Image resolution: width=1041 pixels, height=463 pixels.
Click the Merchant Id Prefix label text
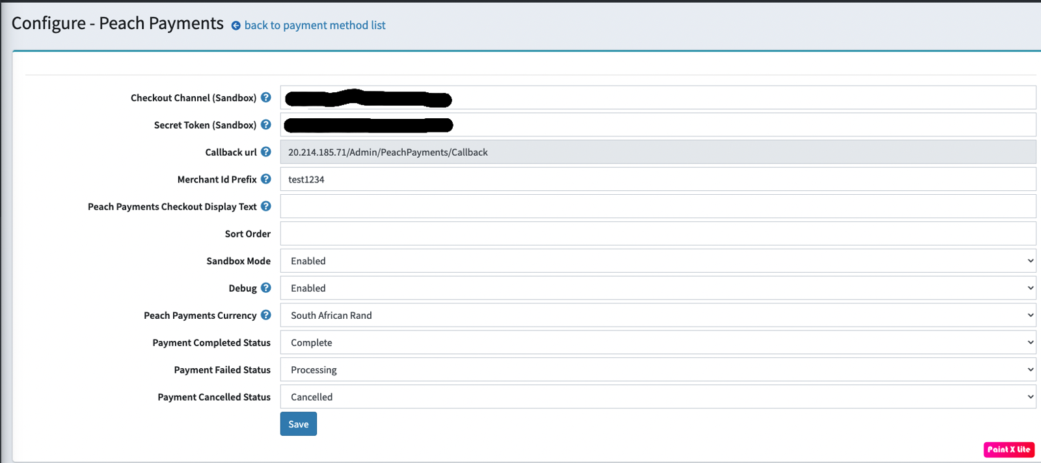217,179
